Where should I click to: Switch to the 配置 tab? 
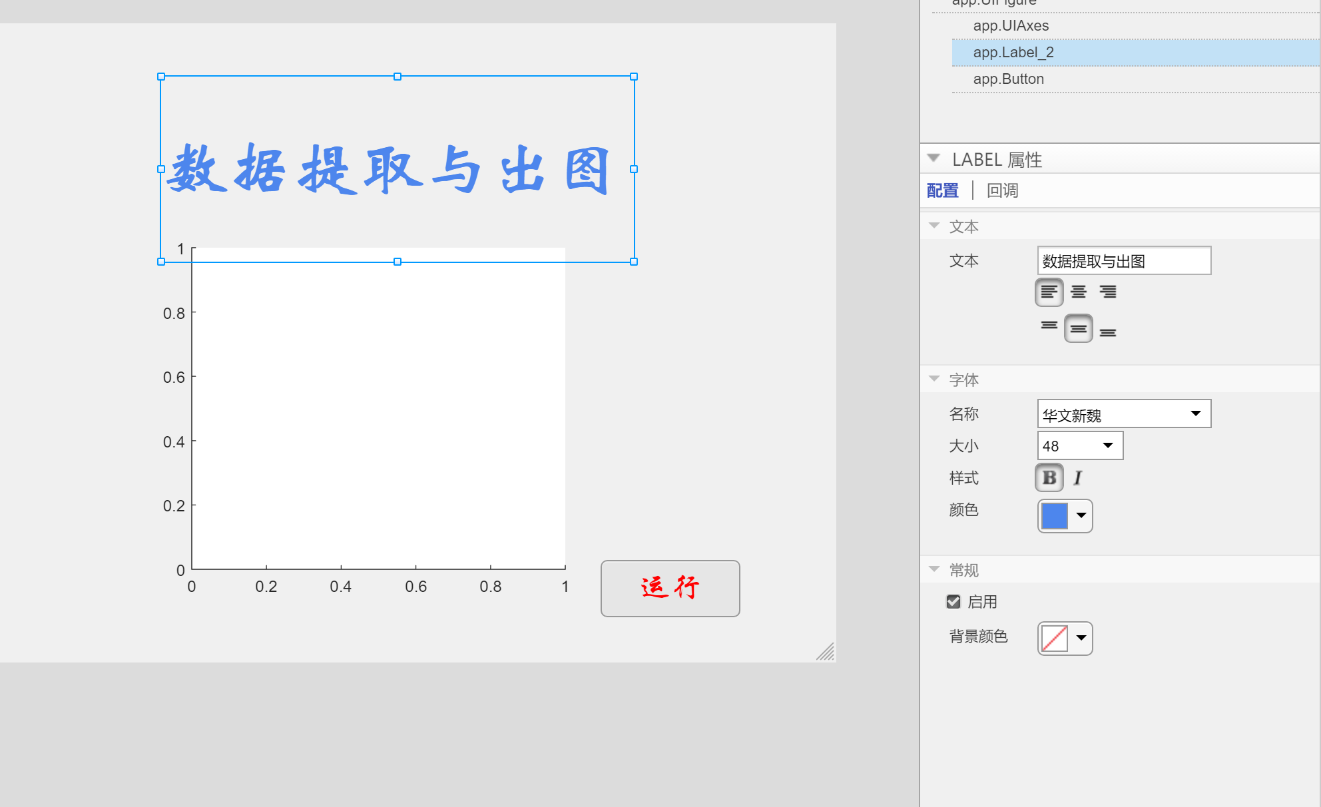tap(941, 190)
